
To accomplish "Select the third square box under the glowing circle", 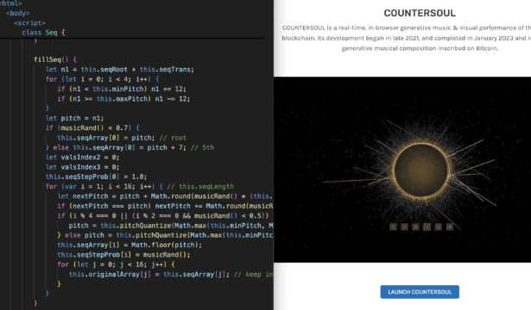I will point(416,227).
